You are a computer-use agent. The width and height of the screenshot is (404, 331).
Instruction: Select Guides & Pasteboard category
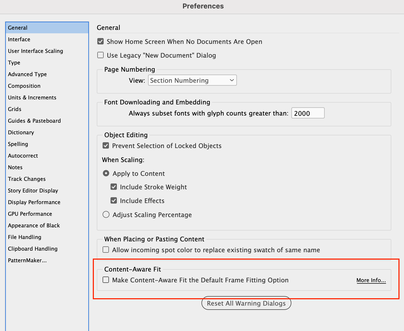(x=47, y=121)
